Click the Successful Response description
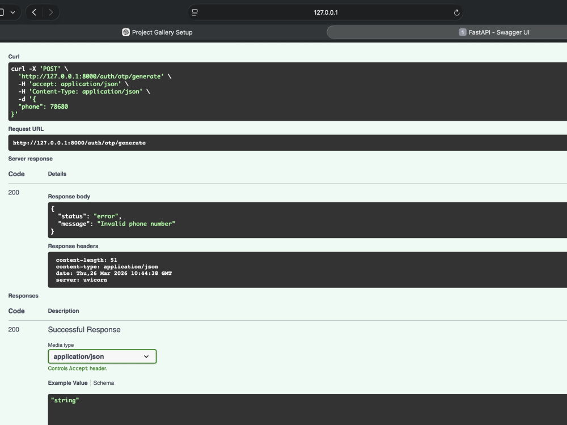The image size is (567, 425). (84, 330)
